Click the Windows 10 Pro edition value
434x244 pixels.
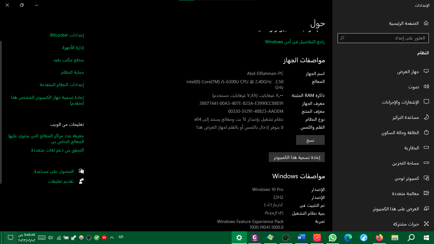pos(268,189)
